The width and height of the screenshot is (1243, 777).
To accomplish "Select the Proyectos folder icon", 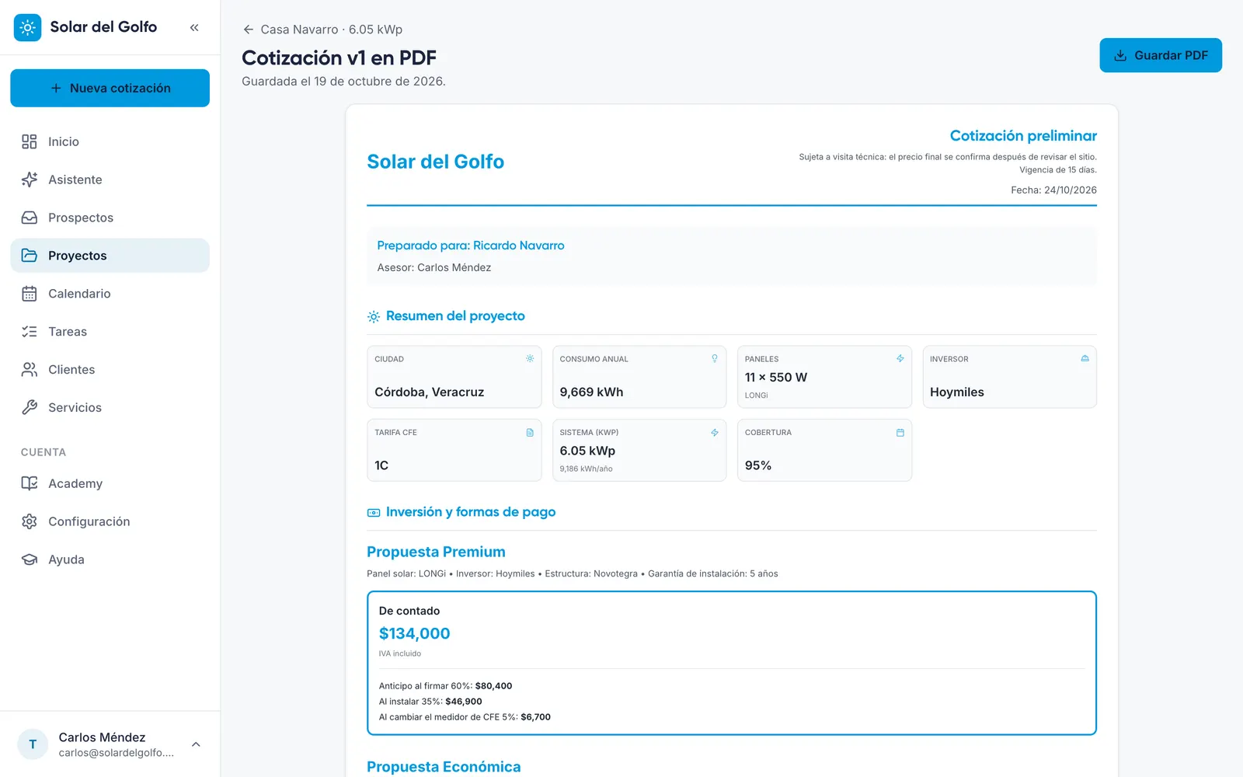I will (x=30, y=256).
